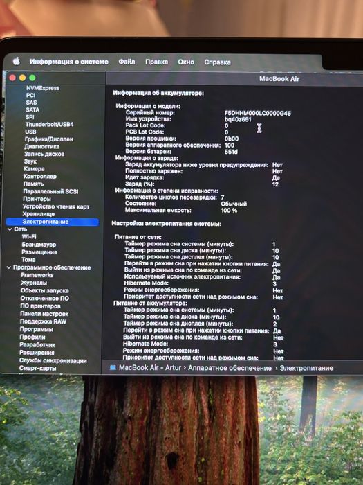Select Диагностика in the sidebar
363x485 pixels.
(41, 147)
